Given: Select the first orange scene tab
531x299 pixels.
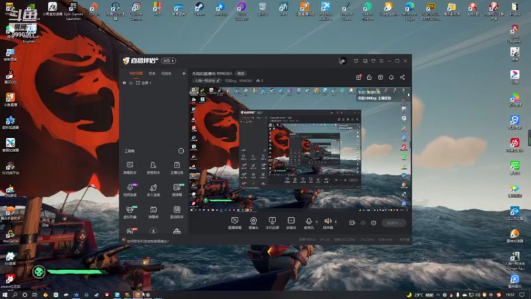Looking at the screenshot, I should pyautogui.click(x=136, y=74).
